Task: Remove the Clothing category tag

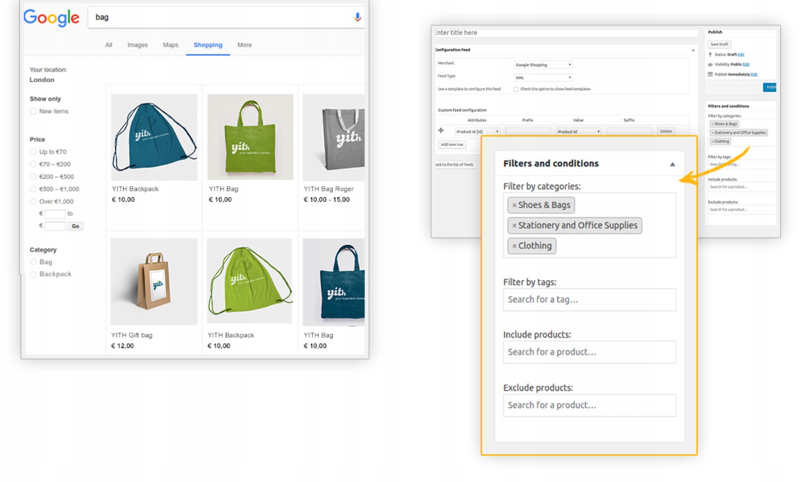Action: click(x=514, y=246)
